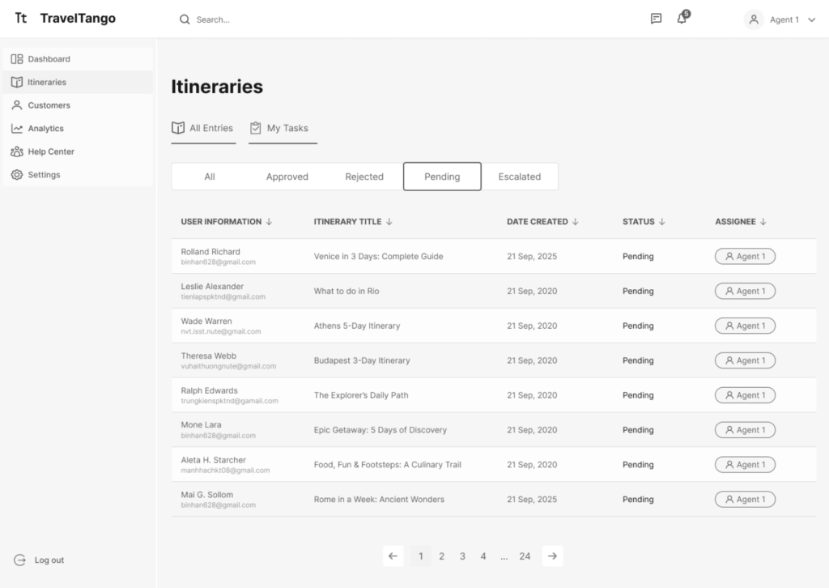Sort by Itinerary Title column
The width and height of the screenshot is (829, 588).
pos(353,222)
